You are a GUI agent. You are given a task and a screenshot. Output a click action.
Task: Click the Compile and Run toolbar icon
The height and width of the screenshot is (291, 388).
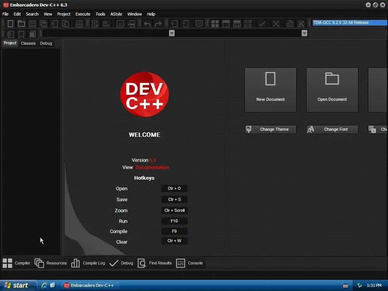point(237,24)
